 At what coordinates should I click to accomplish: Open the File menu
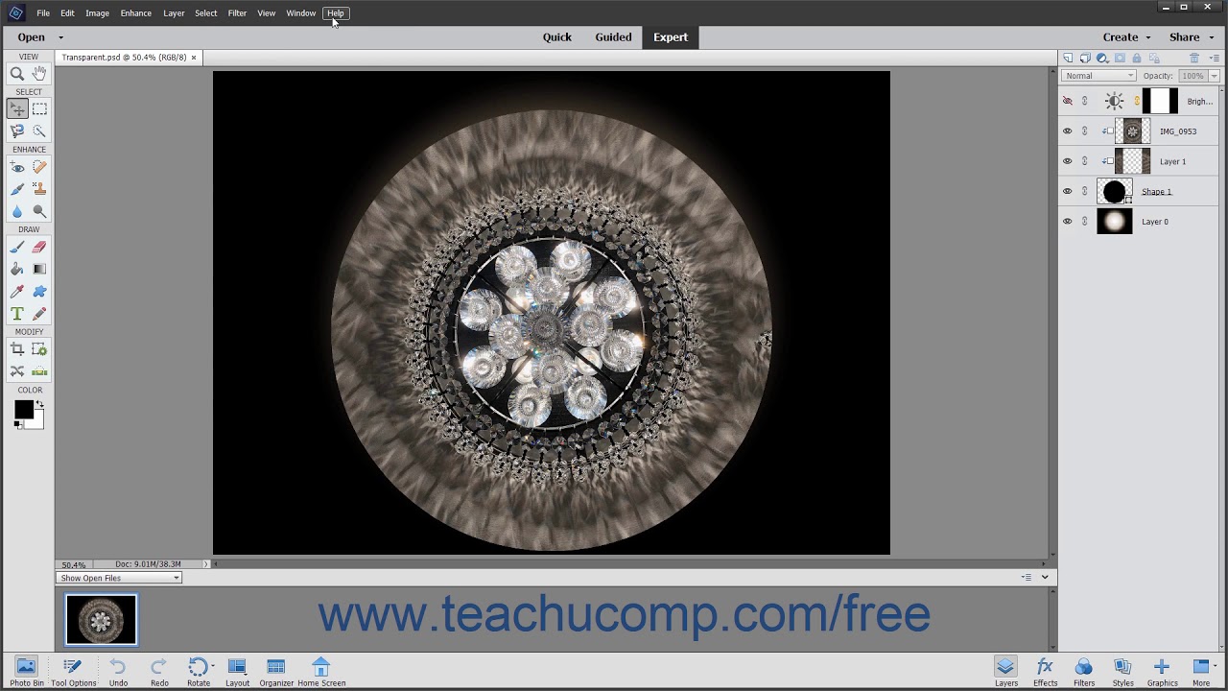coord(43,13)
